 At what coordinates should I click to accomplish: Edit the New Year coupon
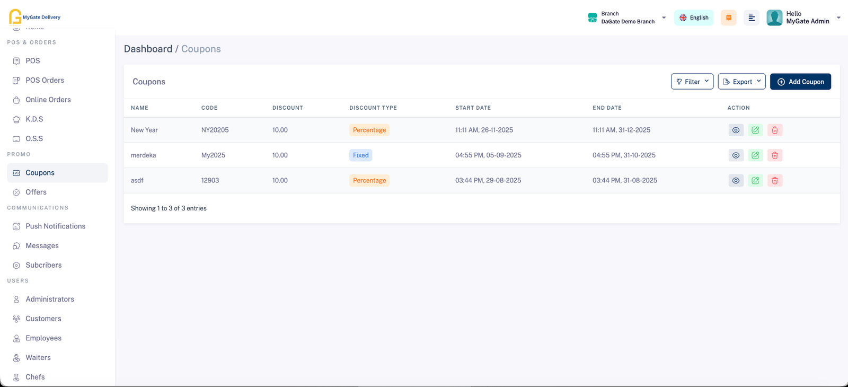tap(755, 130)
